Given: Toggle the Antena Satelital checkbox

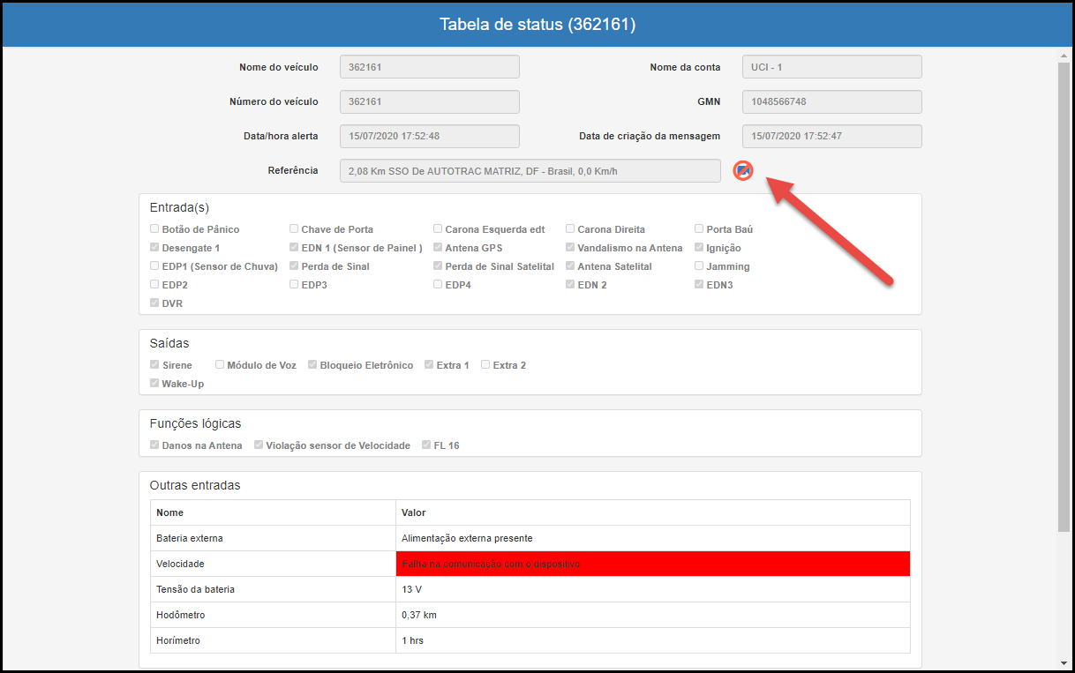Looking at the screenshot, I should [570, 266].
